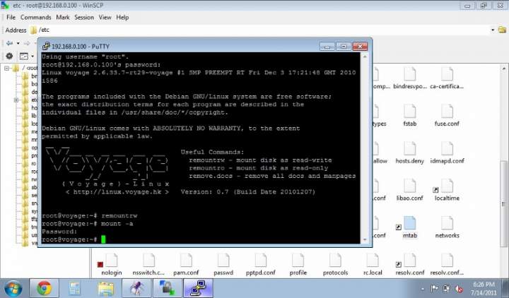Select the pptpd.conf file
Screen dimensions: 509x298
point(261,265)
